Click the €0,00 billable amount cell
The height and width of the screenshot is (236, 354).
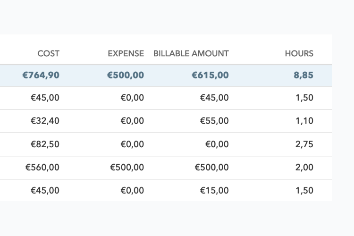tap(217, 144)
